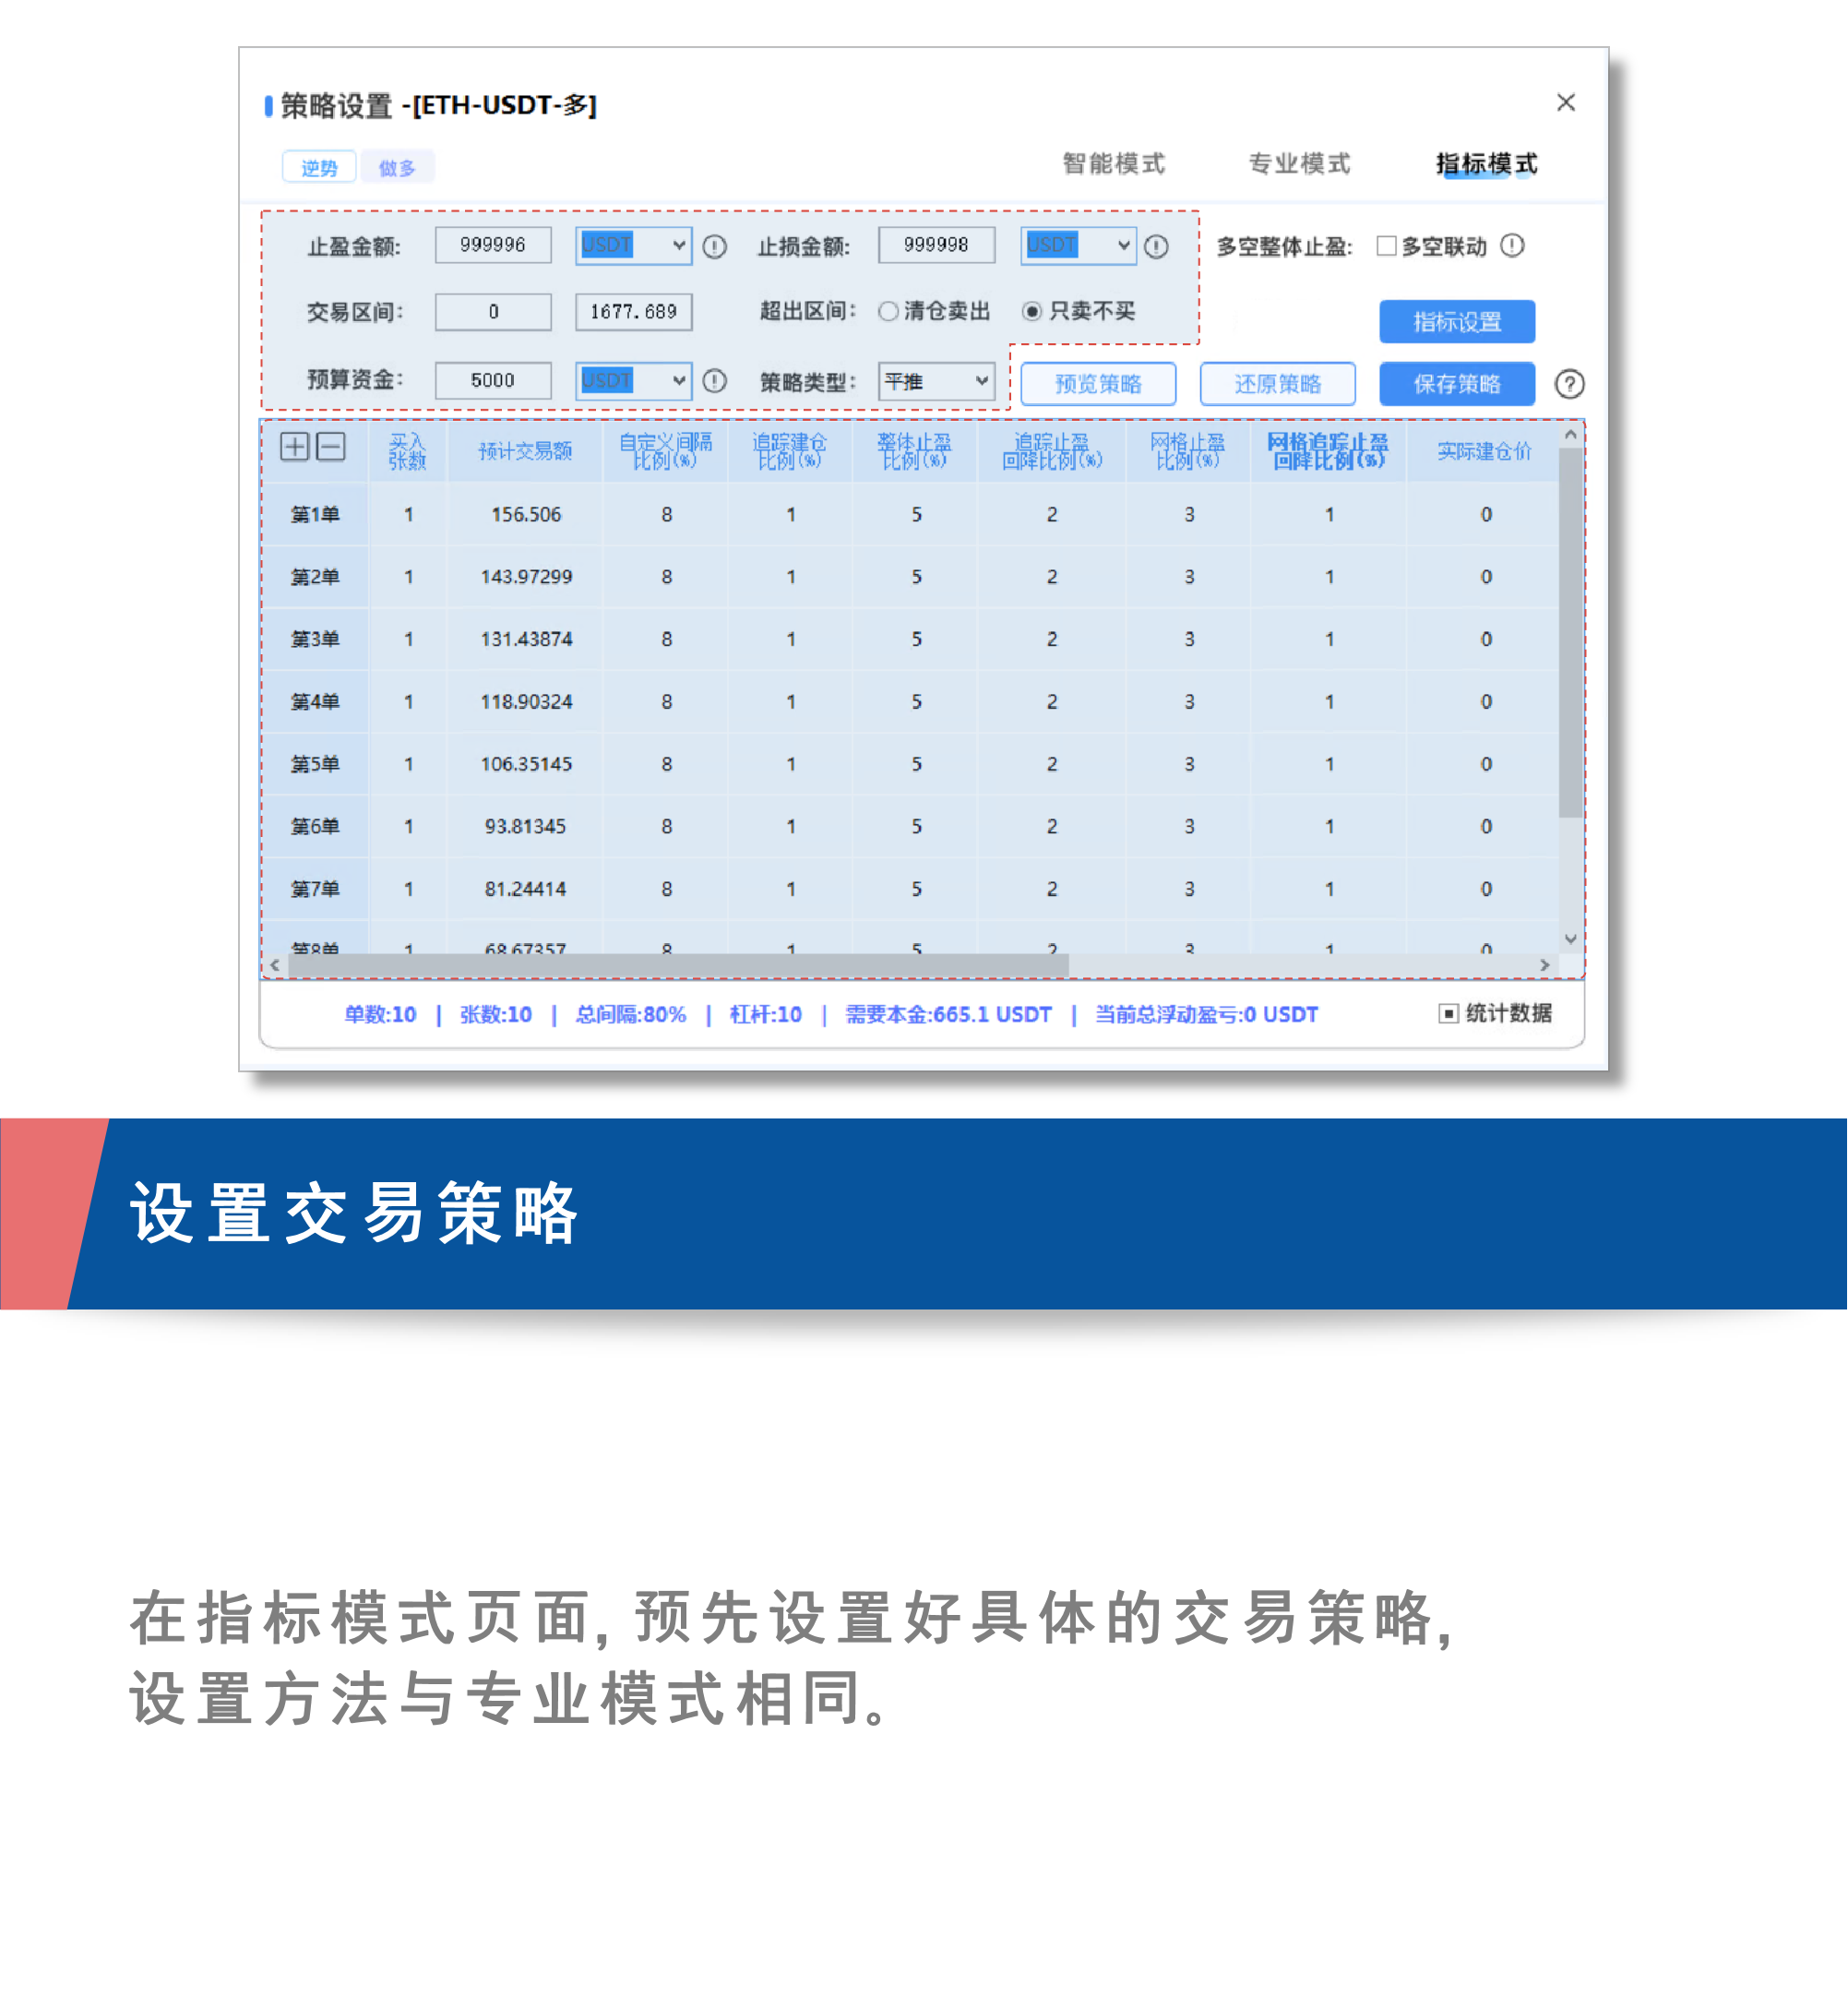
Task: Click the info icon beside the 预算资金 dropdown
Action: [714, 381]
